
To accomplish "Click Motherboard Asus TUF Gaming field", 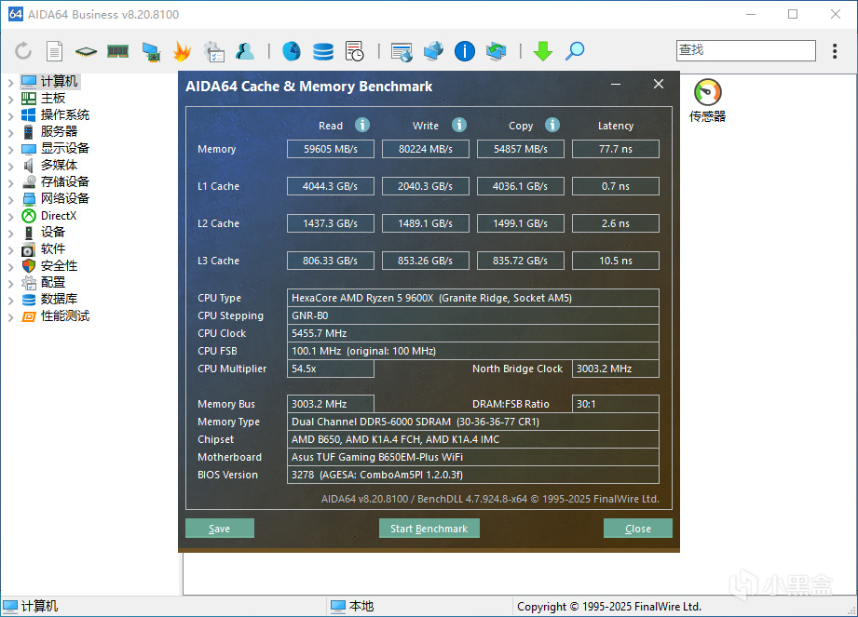I will [472, 457].
